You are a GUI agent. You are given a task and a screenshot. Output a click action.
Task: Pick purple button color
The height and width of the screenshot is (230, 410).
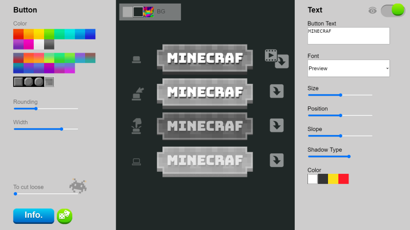point(18,44)
